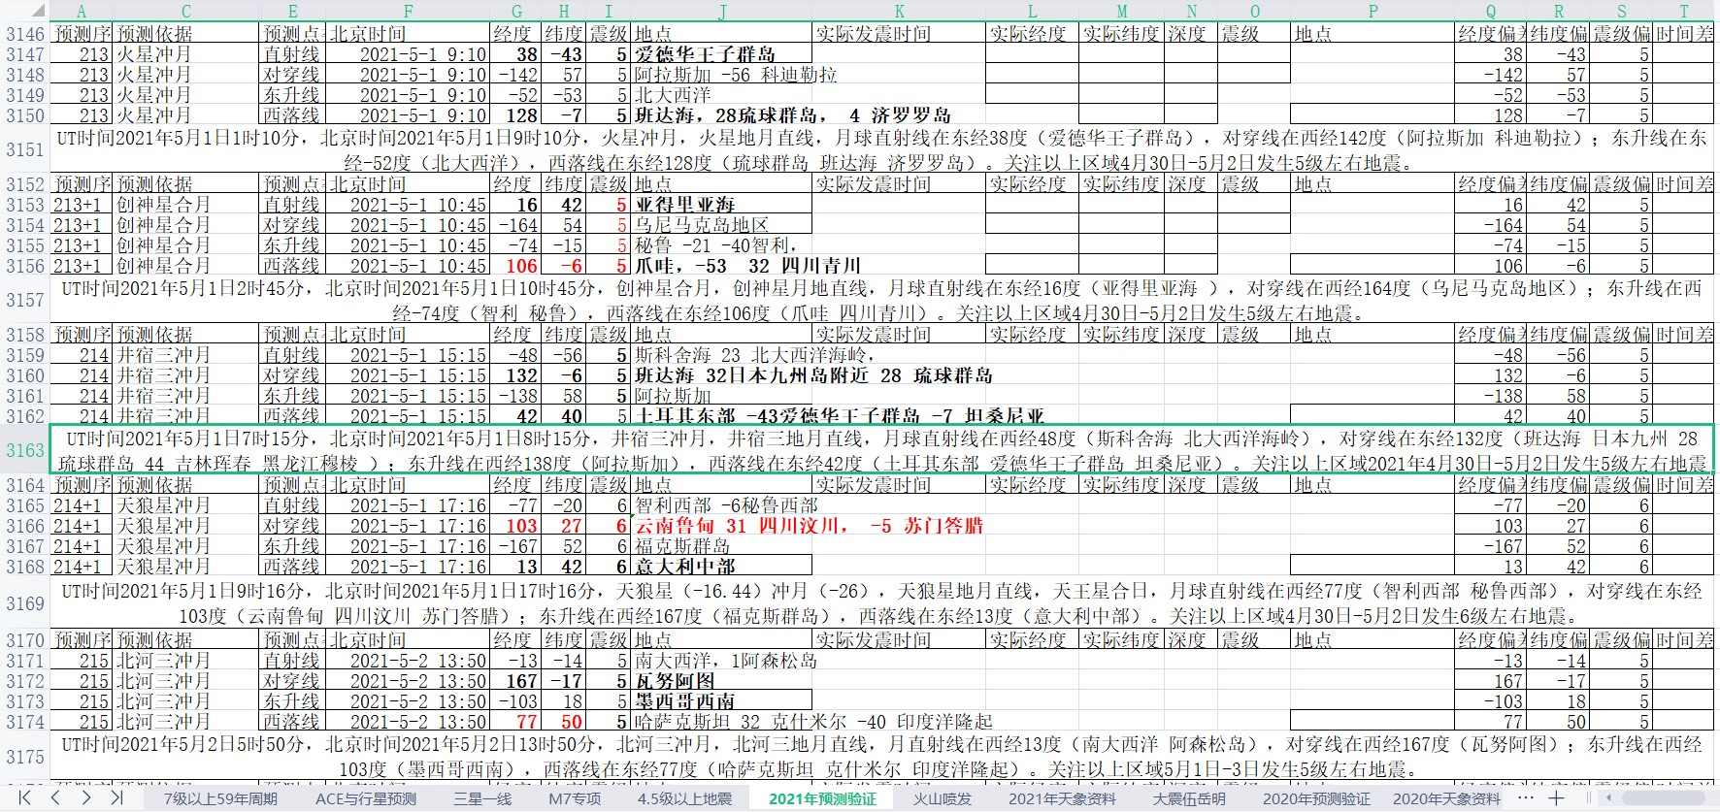This screenshot has width=1720, height=812.
Task: Switch to the 7级以上59年周期 sheet tab
Action: coord(220,798)
